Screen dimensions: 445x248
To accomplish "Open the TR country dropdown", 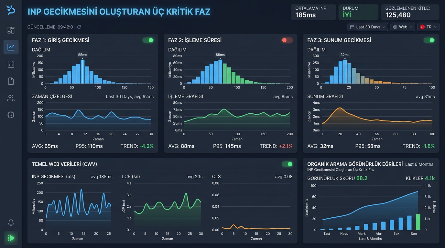I will coord(428,27).
